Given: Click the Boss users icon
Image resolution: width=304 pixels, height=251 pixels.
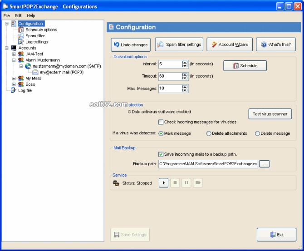Looking at the screenshot, I should click(x=21, y=84).
